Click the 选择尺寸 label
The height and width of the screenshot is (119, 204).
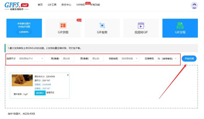pyautogui.click(x=11, y=58)
